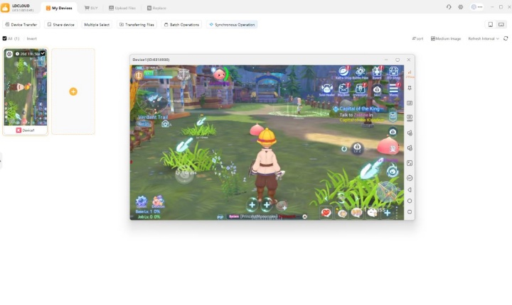Viewport: 512px width, 305px height.
Task: Tap the Android back triangle button
Action: pyautogui.click(x=410, y=189)
